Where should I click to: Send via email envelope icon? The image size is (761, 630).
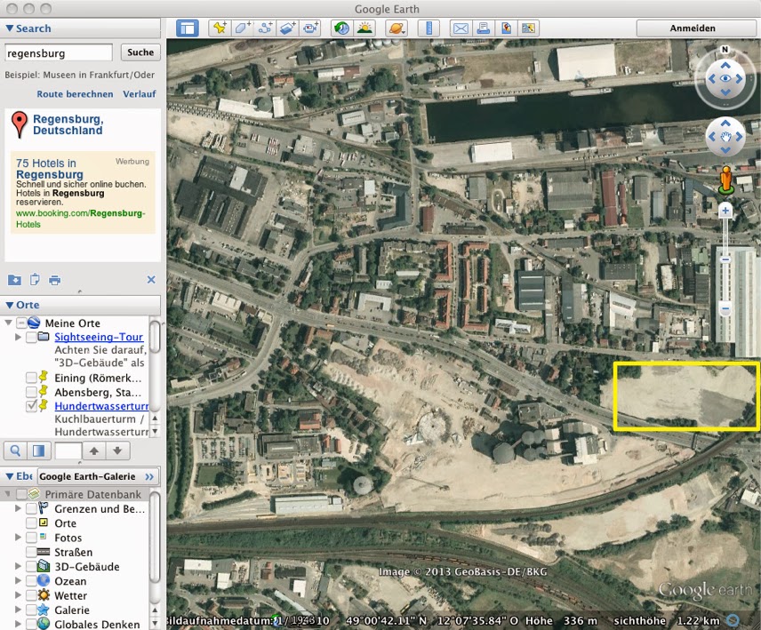coord(461,28)
